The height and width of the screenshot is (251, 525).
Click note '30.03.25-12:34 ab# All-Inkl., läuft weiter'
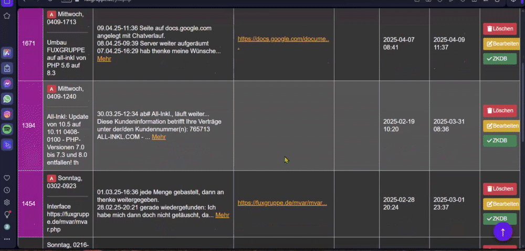153,114
